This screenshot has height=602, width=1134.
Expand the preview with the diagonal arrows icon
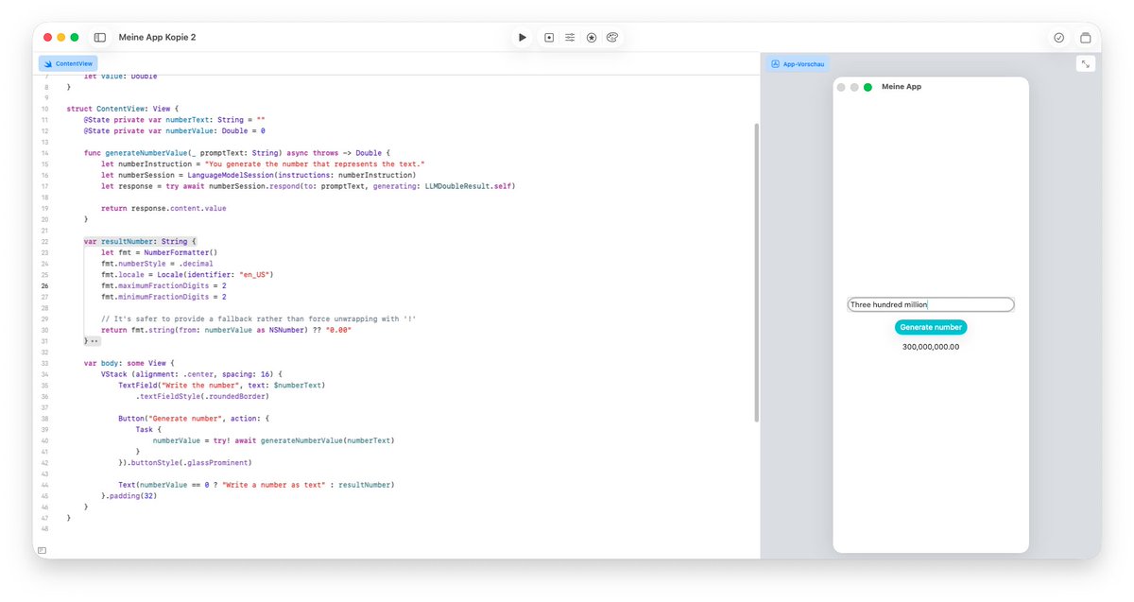pos(1086,64)
